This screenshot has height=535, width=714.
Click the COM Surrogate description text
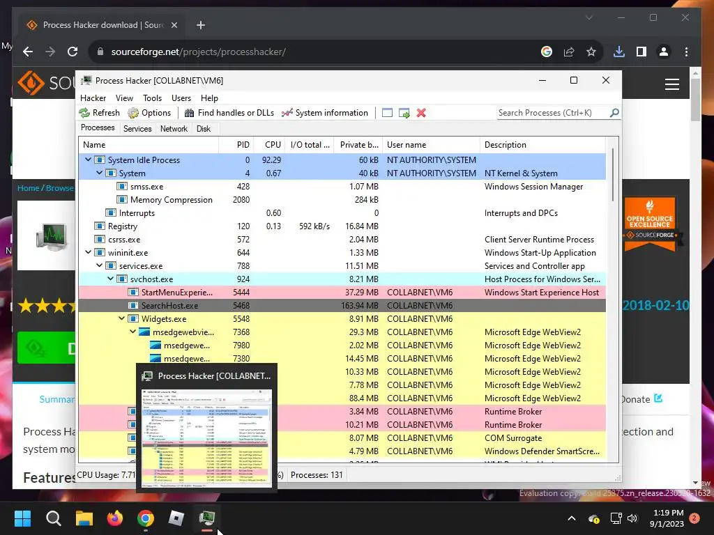pos(513,438)
